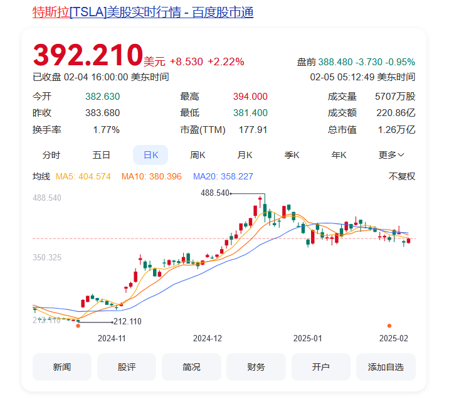Expand the 更多 dropdown
The image size is (449, 399).
tap(391, 155)
